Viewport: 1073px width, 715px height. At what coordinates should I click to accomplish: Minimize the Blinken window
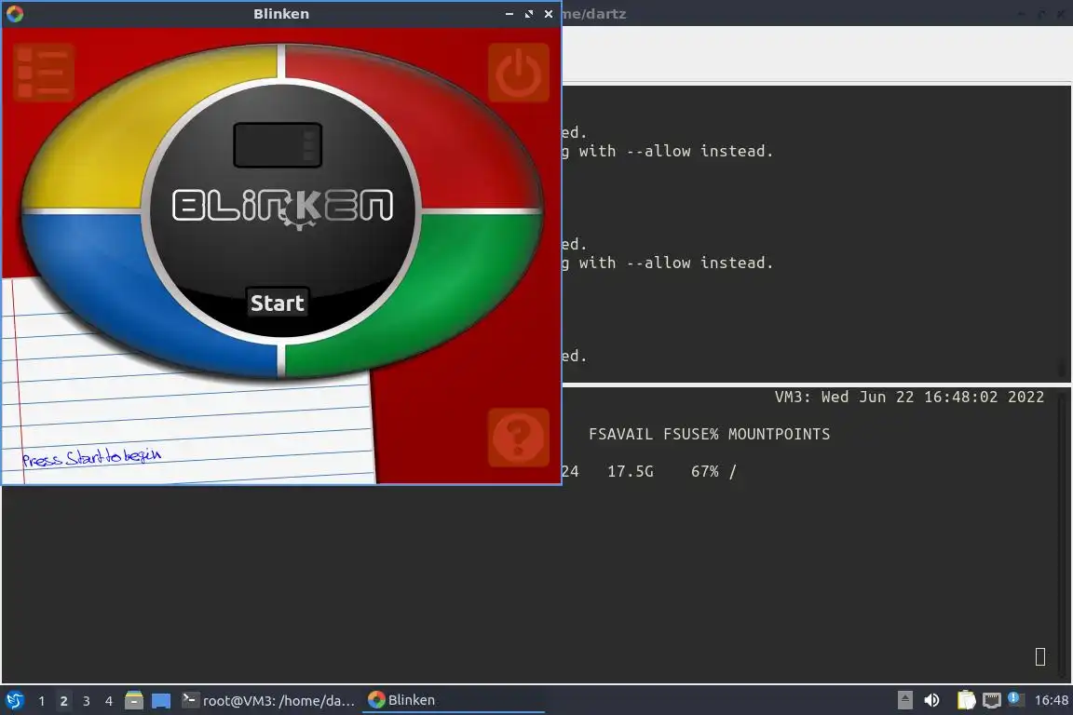(x=509, y=14)
